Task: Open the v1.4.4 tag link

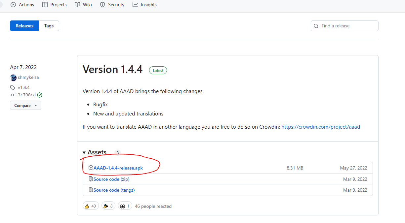Action: (x=24, y=87)
